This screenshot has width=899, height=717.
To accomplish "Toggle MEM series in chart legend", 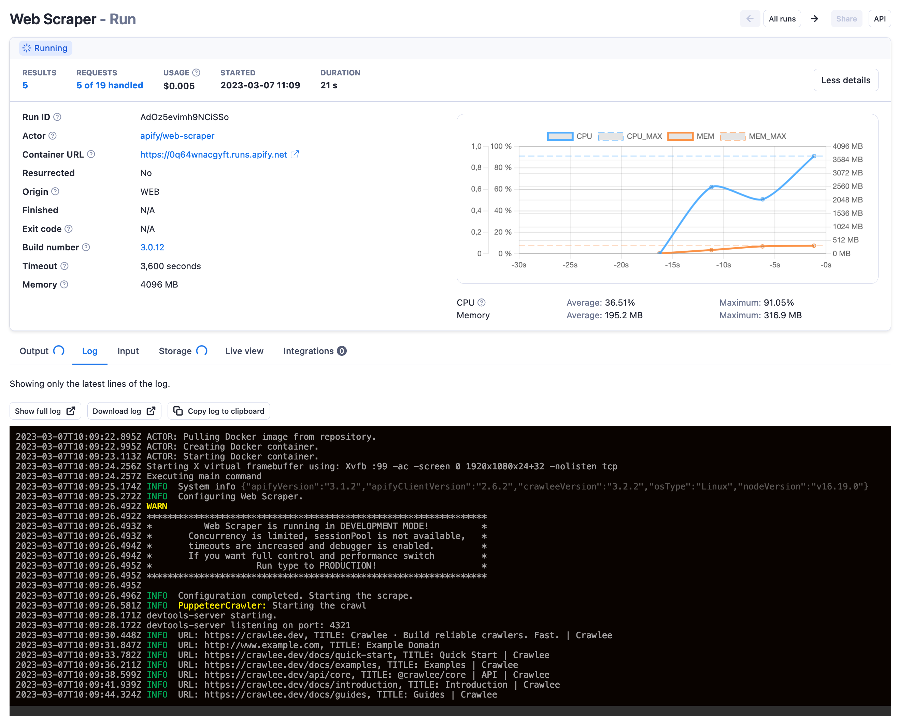I will pyautogui.click(x=681, y=136).
